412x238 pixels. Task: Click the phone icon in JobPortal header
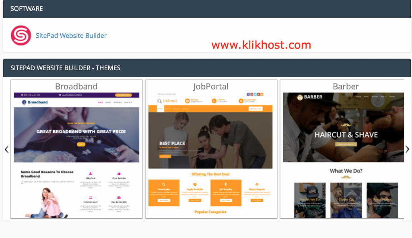(214, 101)
